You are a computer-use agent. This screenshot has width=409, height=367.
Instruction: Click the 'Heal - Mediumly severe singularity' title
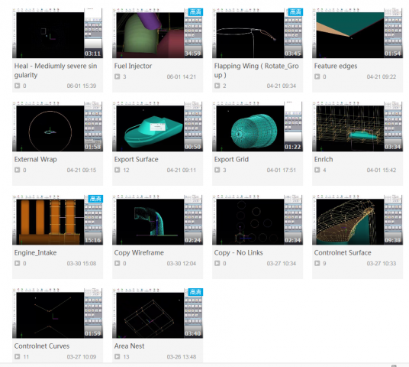click(56, 70)
